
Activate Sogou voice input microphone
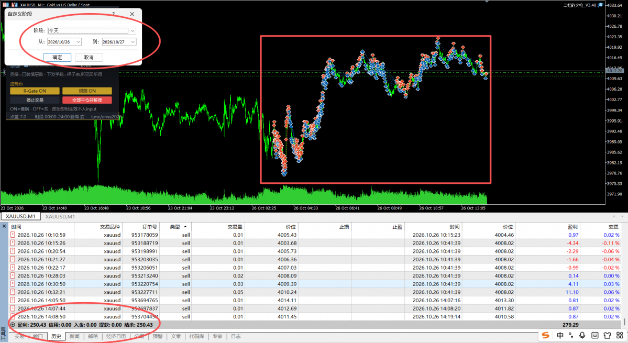(x=582, y=335)
